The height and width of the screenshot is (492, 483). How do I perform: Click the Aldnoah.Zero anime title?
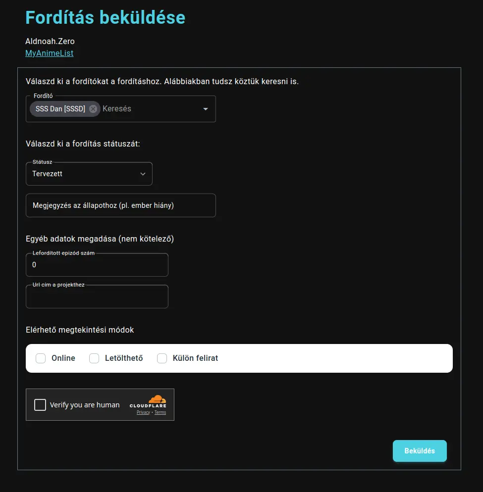click(x=50, y=41)
